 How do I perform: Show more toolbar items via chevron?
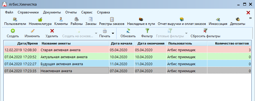coord(251,18)
